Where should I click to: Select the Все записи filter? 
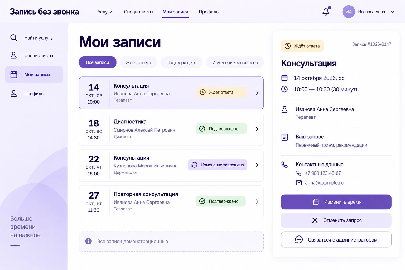coord(98,62)
